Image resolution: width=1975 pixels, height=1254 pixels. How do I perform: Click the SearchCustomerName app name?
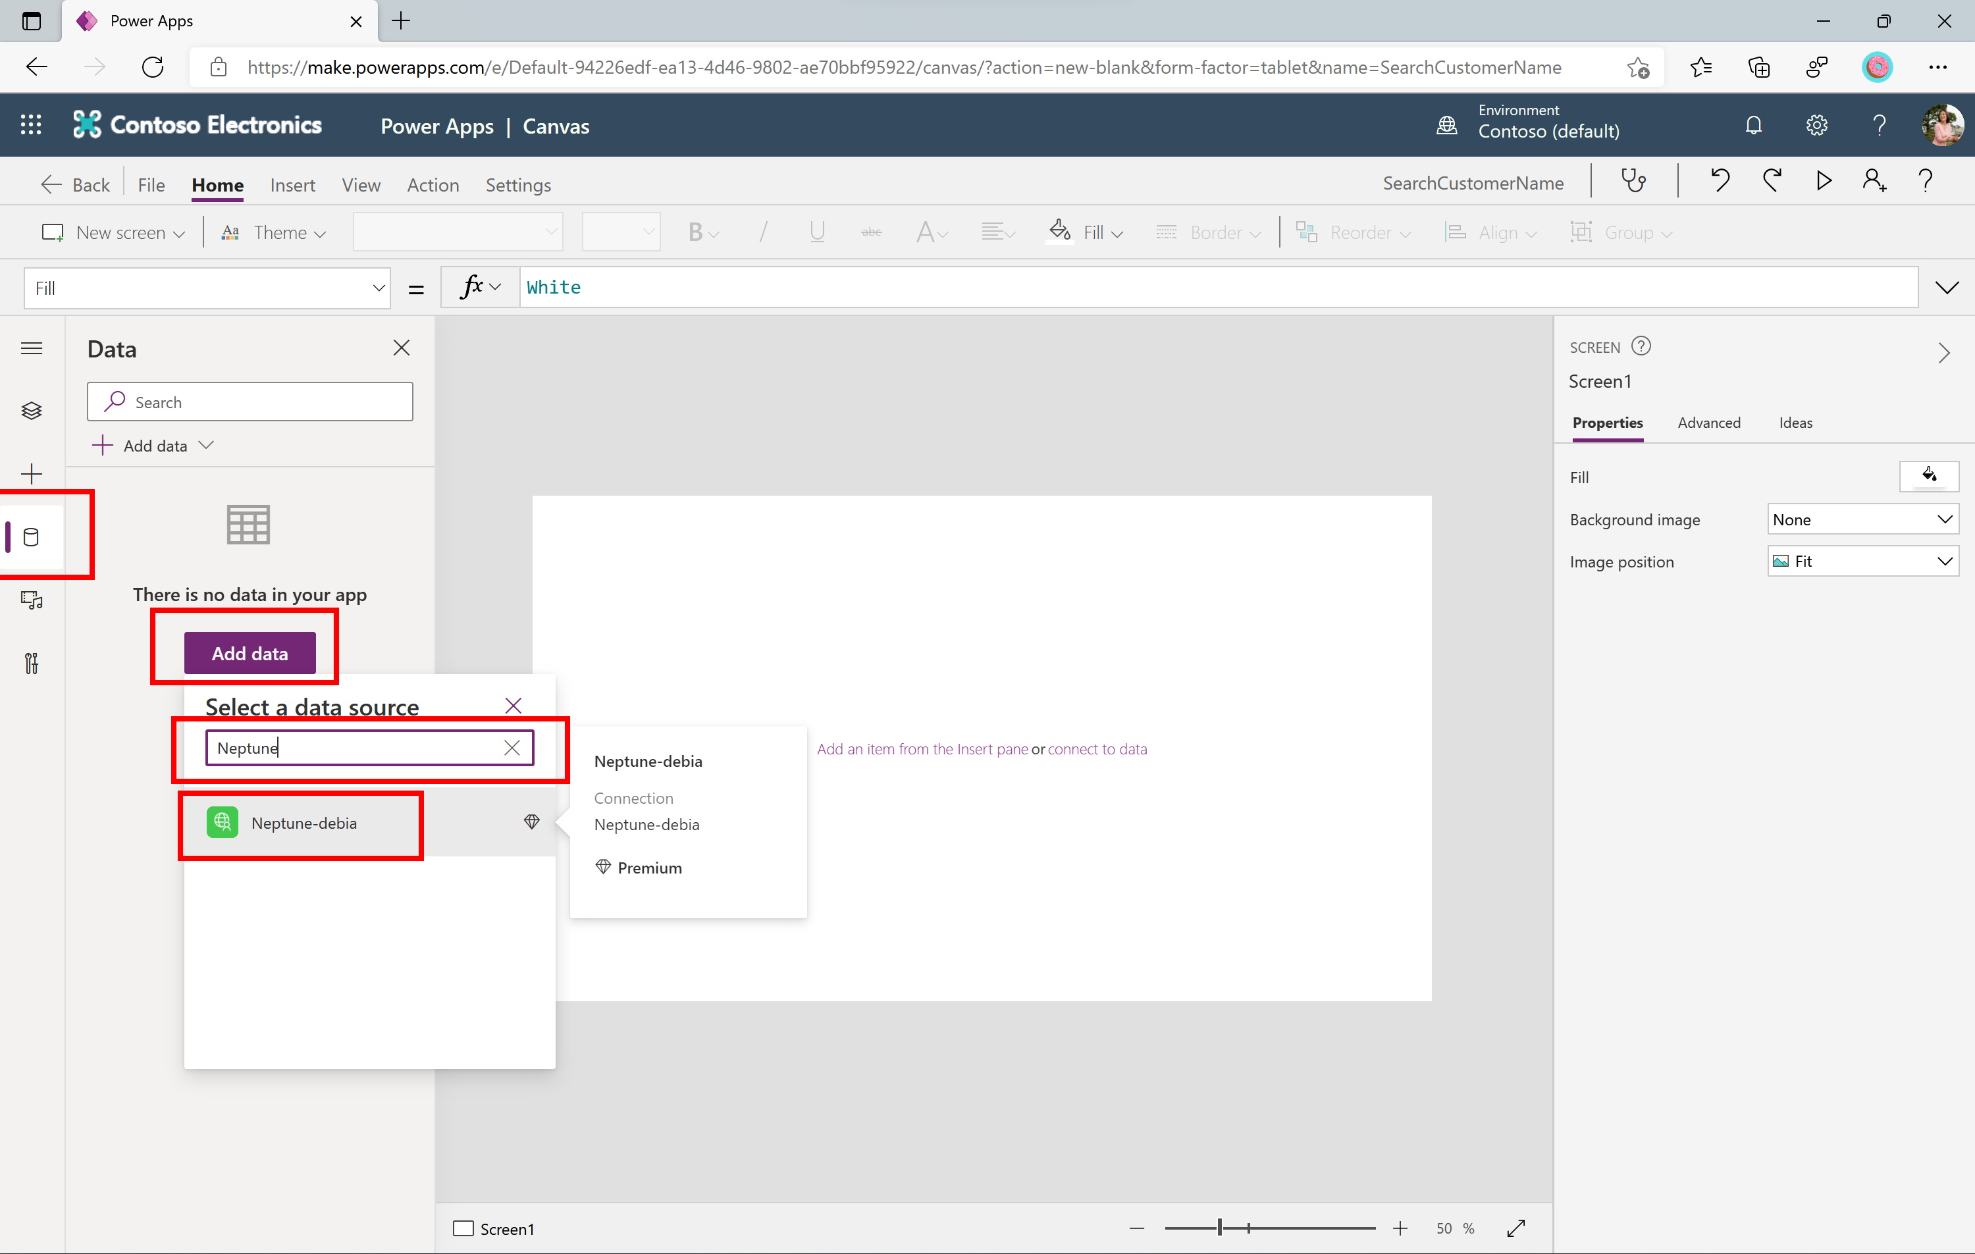coord(1473,183)
